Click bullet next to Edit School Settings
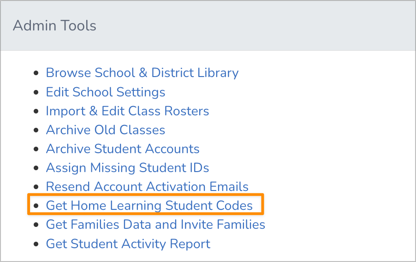This screenshot has height=262, width=416. pos(36,92)
